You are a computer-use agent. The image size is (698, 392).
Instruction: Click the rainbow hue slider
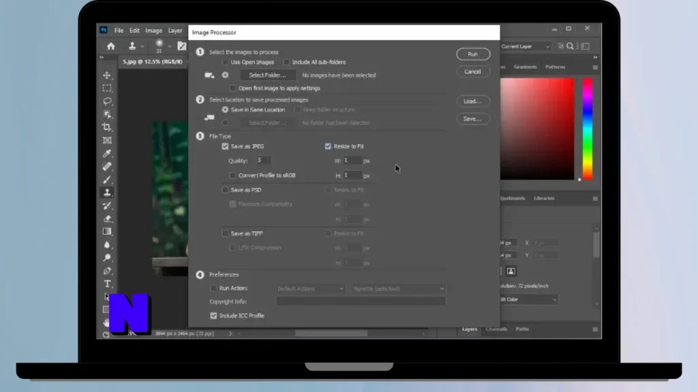(588, 129)
